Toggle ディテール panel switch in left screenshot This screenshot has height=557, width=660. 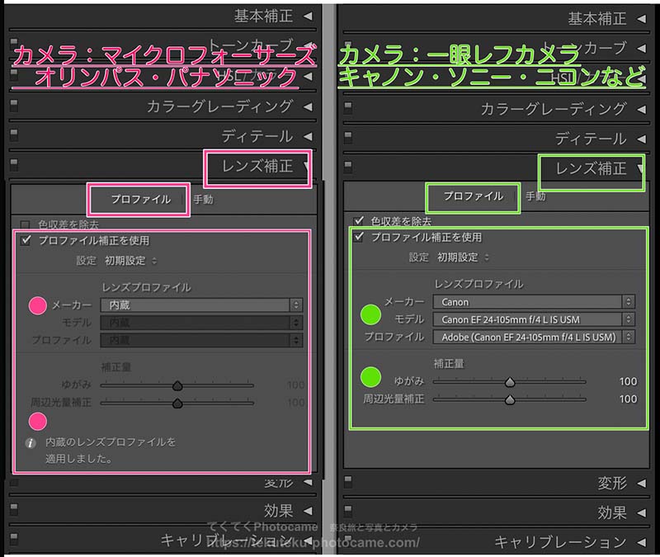14,135
